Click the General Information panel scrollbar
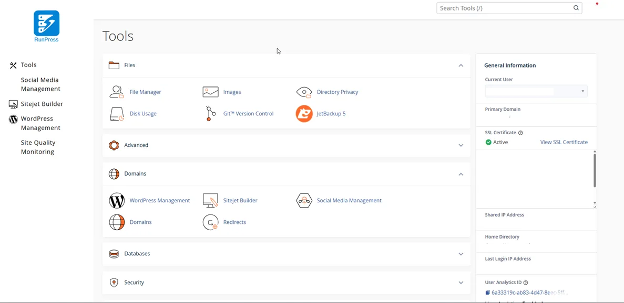The image size is (624, 303). click(595, 170)
